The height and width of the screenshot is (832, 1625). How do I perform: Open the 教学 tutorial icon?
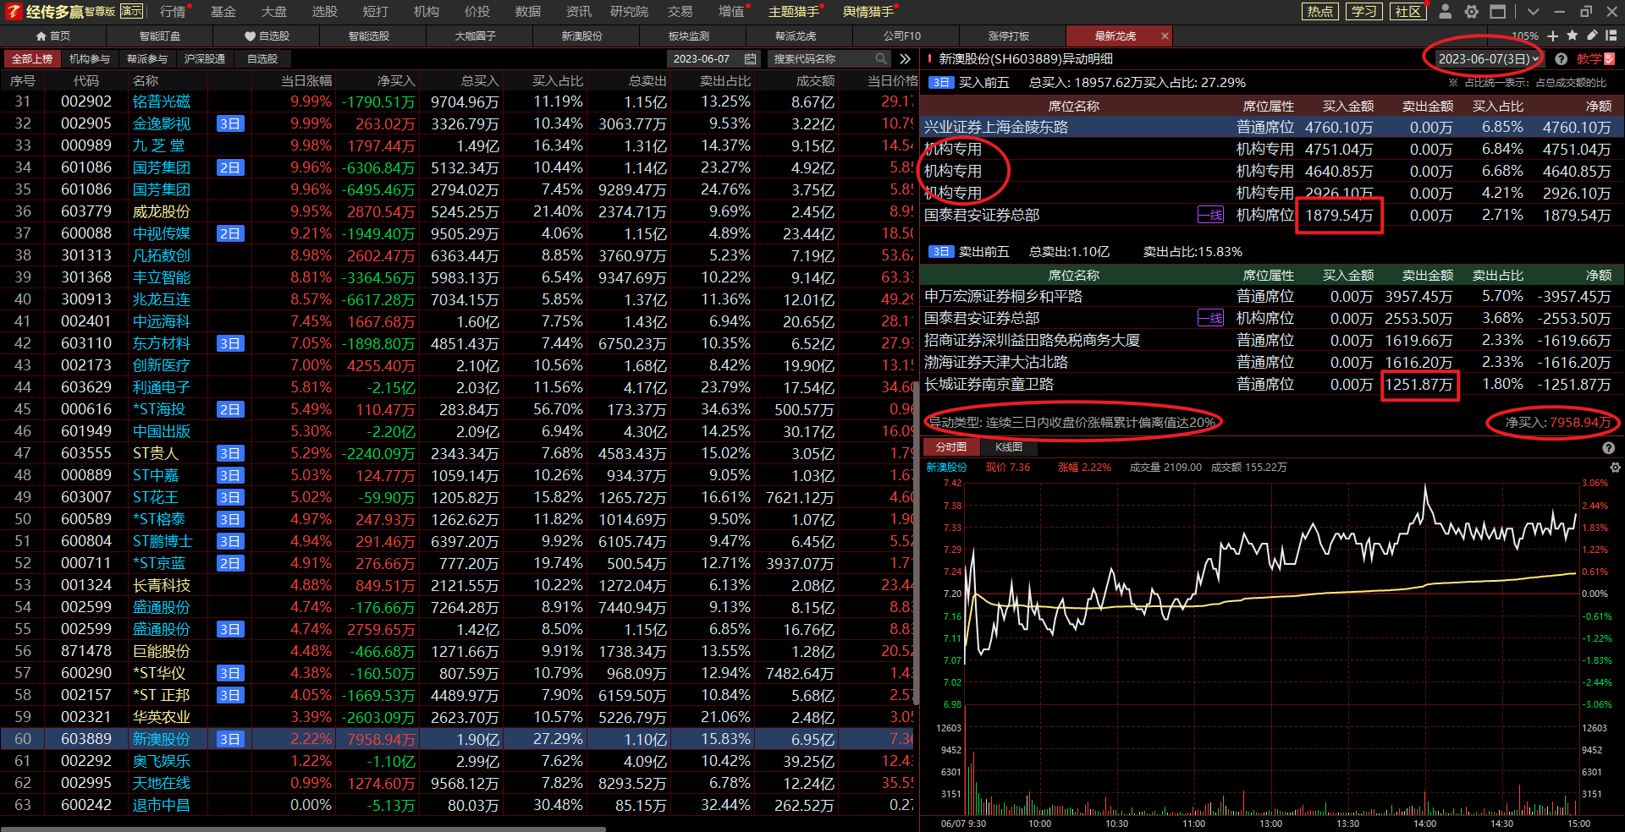(1596, 59)
